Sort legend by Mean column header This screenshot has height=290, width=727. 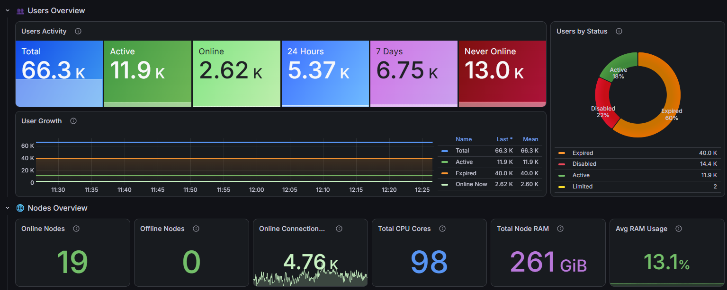point(530,139)
